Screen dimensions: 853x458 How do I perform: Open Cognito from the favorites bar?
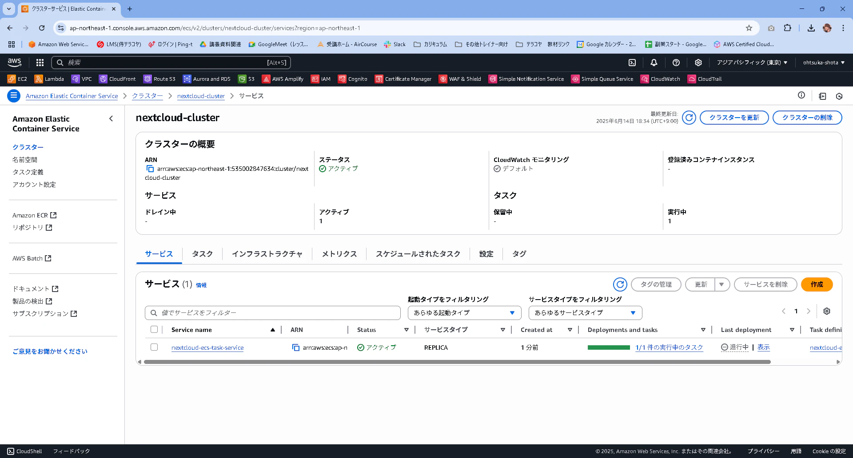click(x=353, y=79)
